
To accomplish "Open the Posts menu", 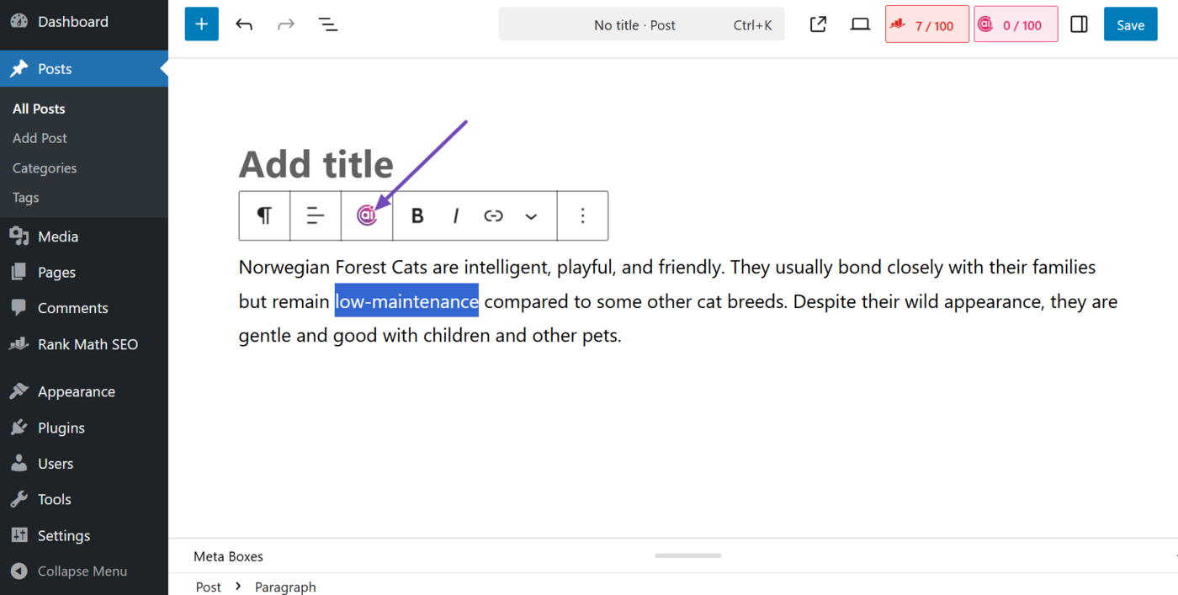I will [x=84, y=69].
